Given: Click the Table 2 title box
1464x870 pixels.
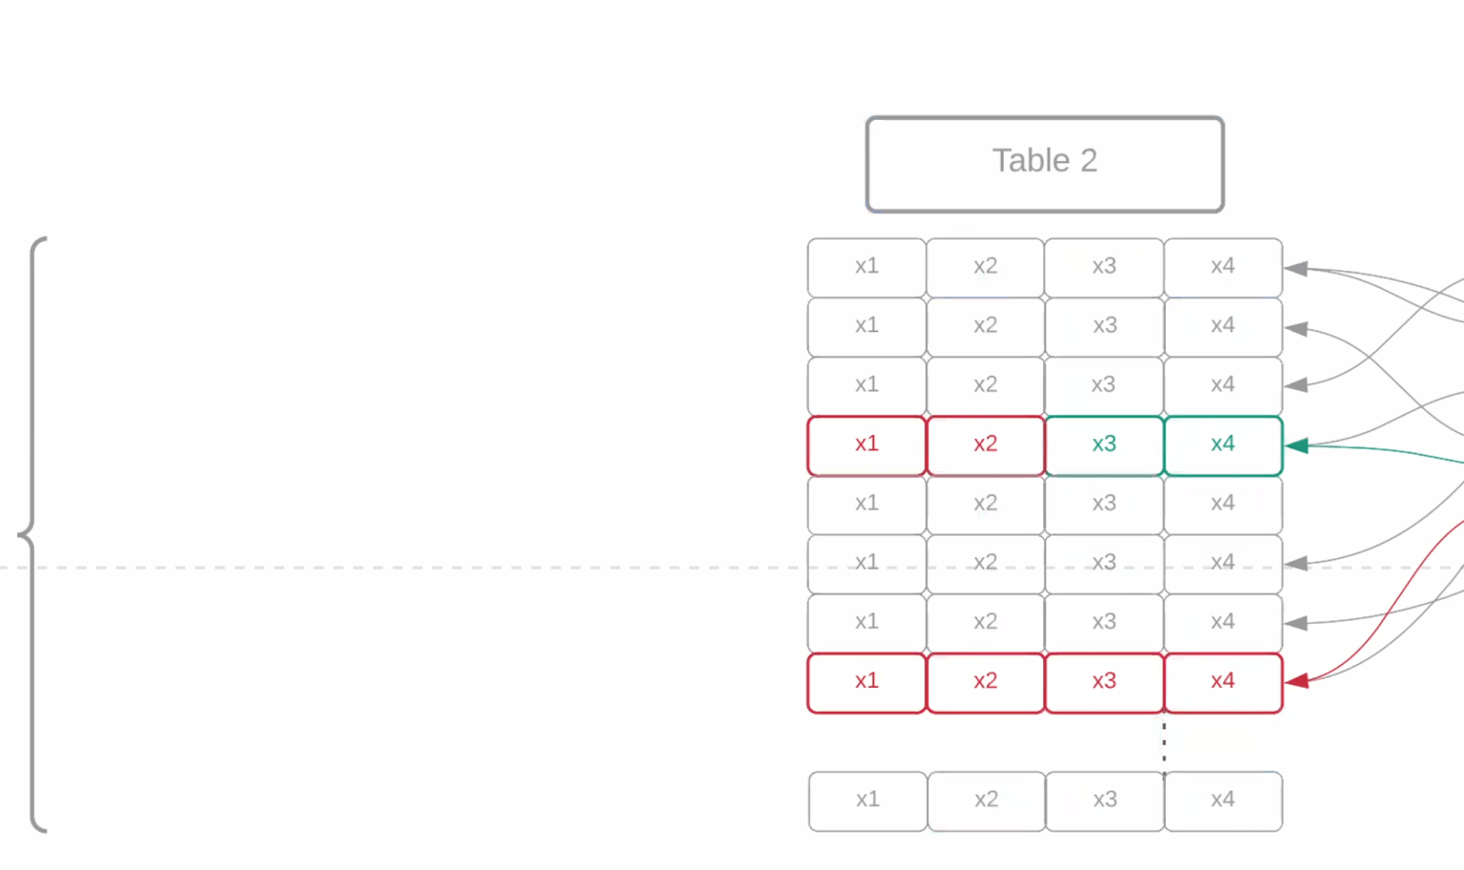Looking at the screenshot, I should pyautogui.click(x=1044, y=164).
